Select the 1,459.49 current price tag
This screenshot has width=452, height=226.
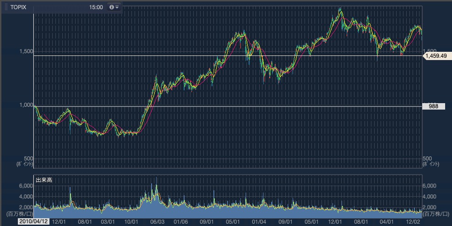tap(436, 56)
